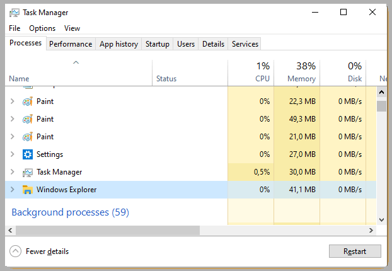
Task: Click the Restart button
Action: coord(355,251)
